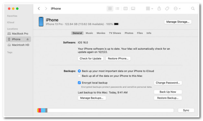Open Manage Backups dialog
The image size is (203, 121).
click(x=92, y=98)
